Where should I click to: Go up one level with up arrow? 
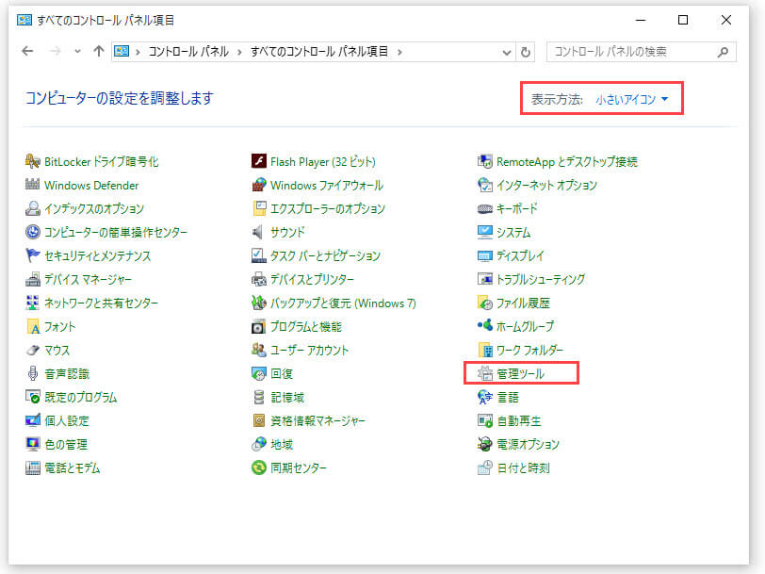tap(99, 51)
